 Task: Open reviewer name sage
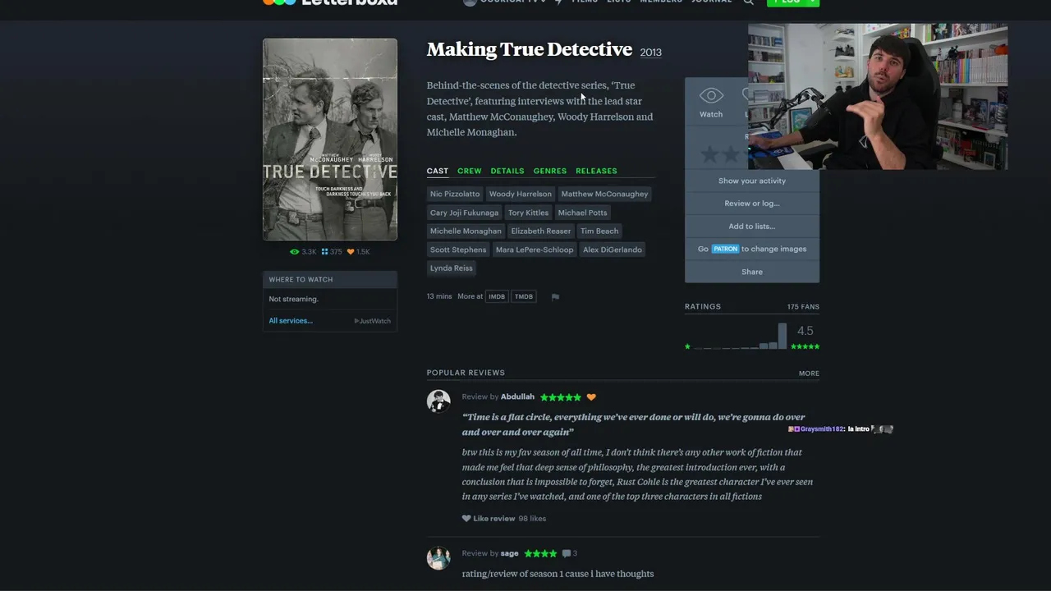click(x=510, y=553)
